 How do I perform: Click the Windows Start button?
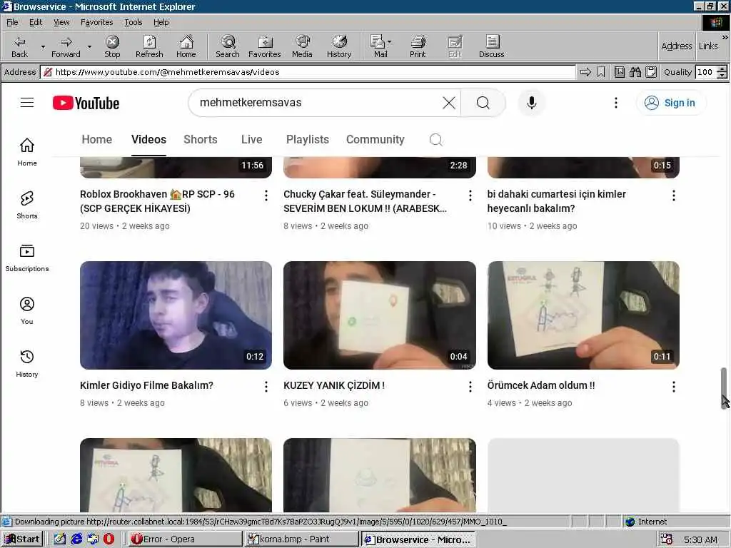22,539
